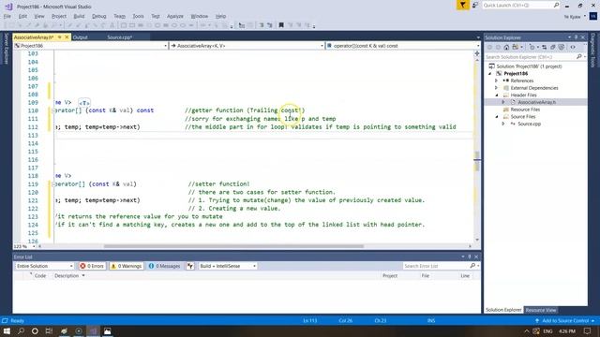Click the yellow notifications filter flag icon
Image resolution: width=600 pixels, height=337 pixels.
pyautogui.click(x=462, y=5)
